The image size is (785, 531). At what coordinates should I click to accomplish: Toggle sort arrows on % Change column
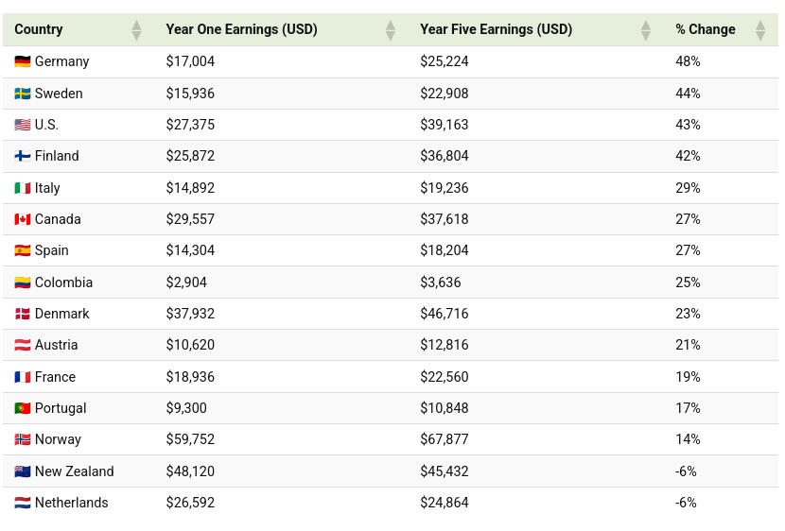[x=760, y=30]
